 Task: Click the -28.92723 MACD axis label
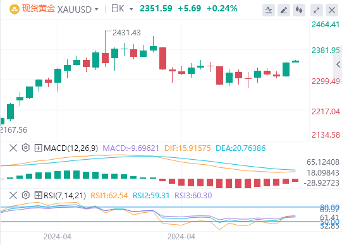pos(322,183)
